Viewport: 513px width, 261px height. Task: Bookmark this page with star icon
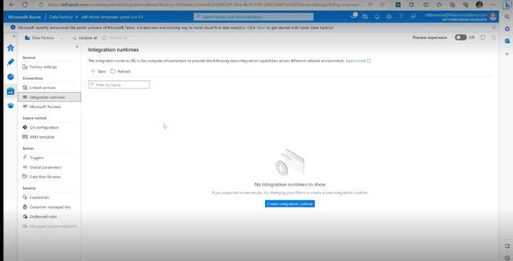[382, 4]
